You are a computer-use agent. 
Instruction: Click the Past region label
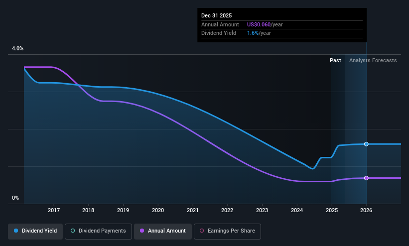[x=335, y=60]
